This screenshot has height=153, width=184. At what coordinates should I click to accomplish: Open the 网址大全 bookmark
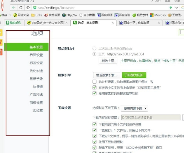pos(21,15)
